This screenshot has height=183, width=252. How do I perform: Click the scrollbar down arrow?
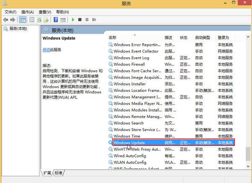coord(248,166)
